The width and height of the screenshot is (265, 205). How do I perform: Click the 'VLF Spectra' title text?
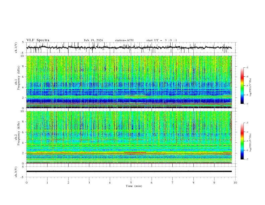38,40
